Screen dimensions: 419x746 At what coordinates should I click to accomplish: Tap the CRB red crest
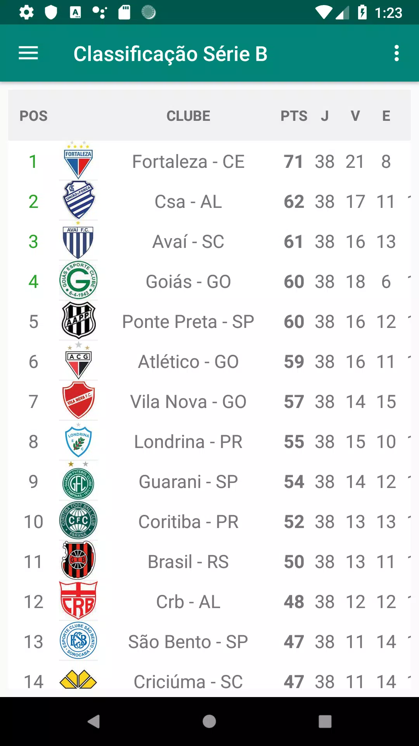pos(78,601)
